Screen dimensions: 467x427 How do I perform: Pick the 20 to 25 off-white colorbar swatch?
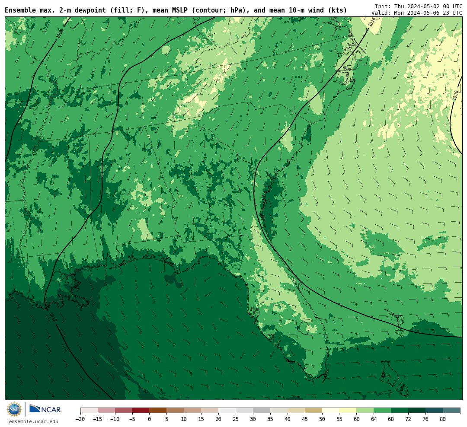(227, 411)
